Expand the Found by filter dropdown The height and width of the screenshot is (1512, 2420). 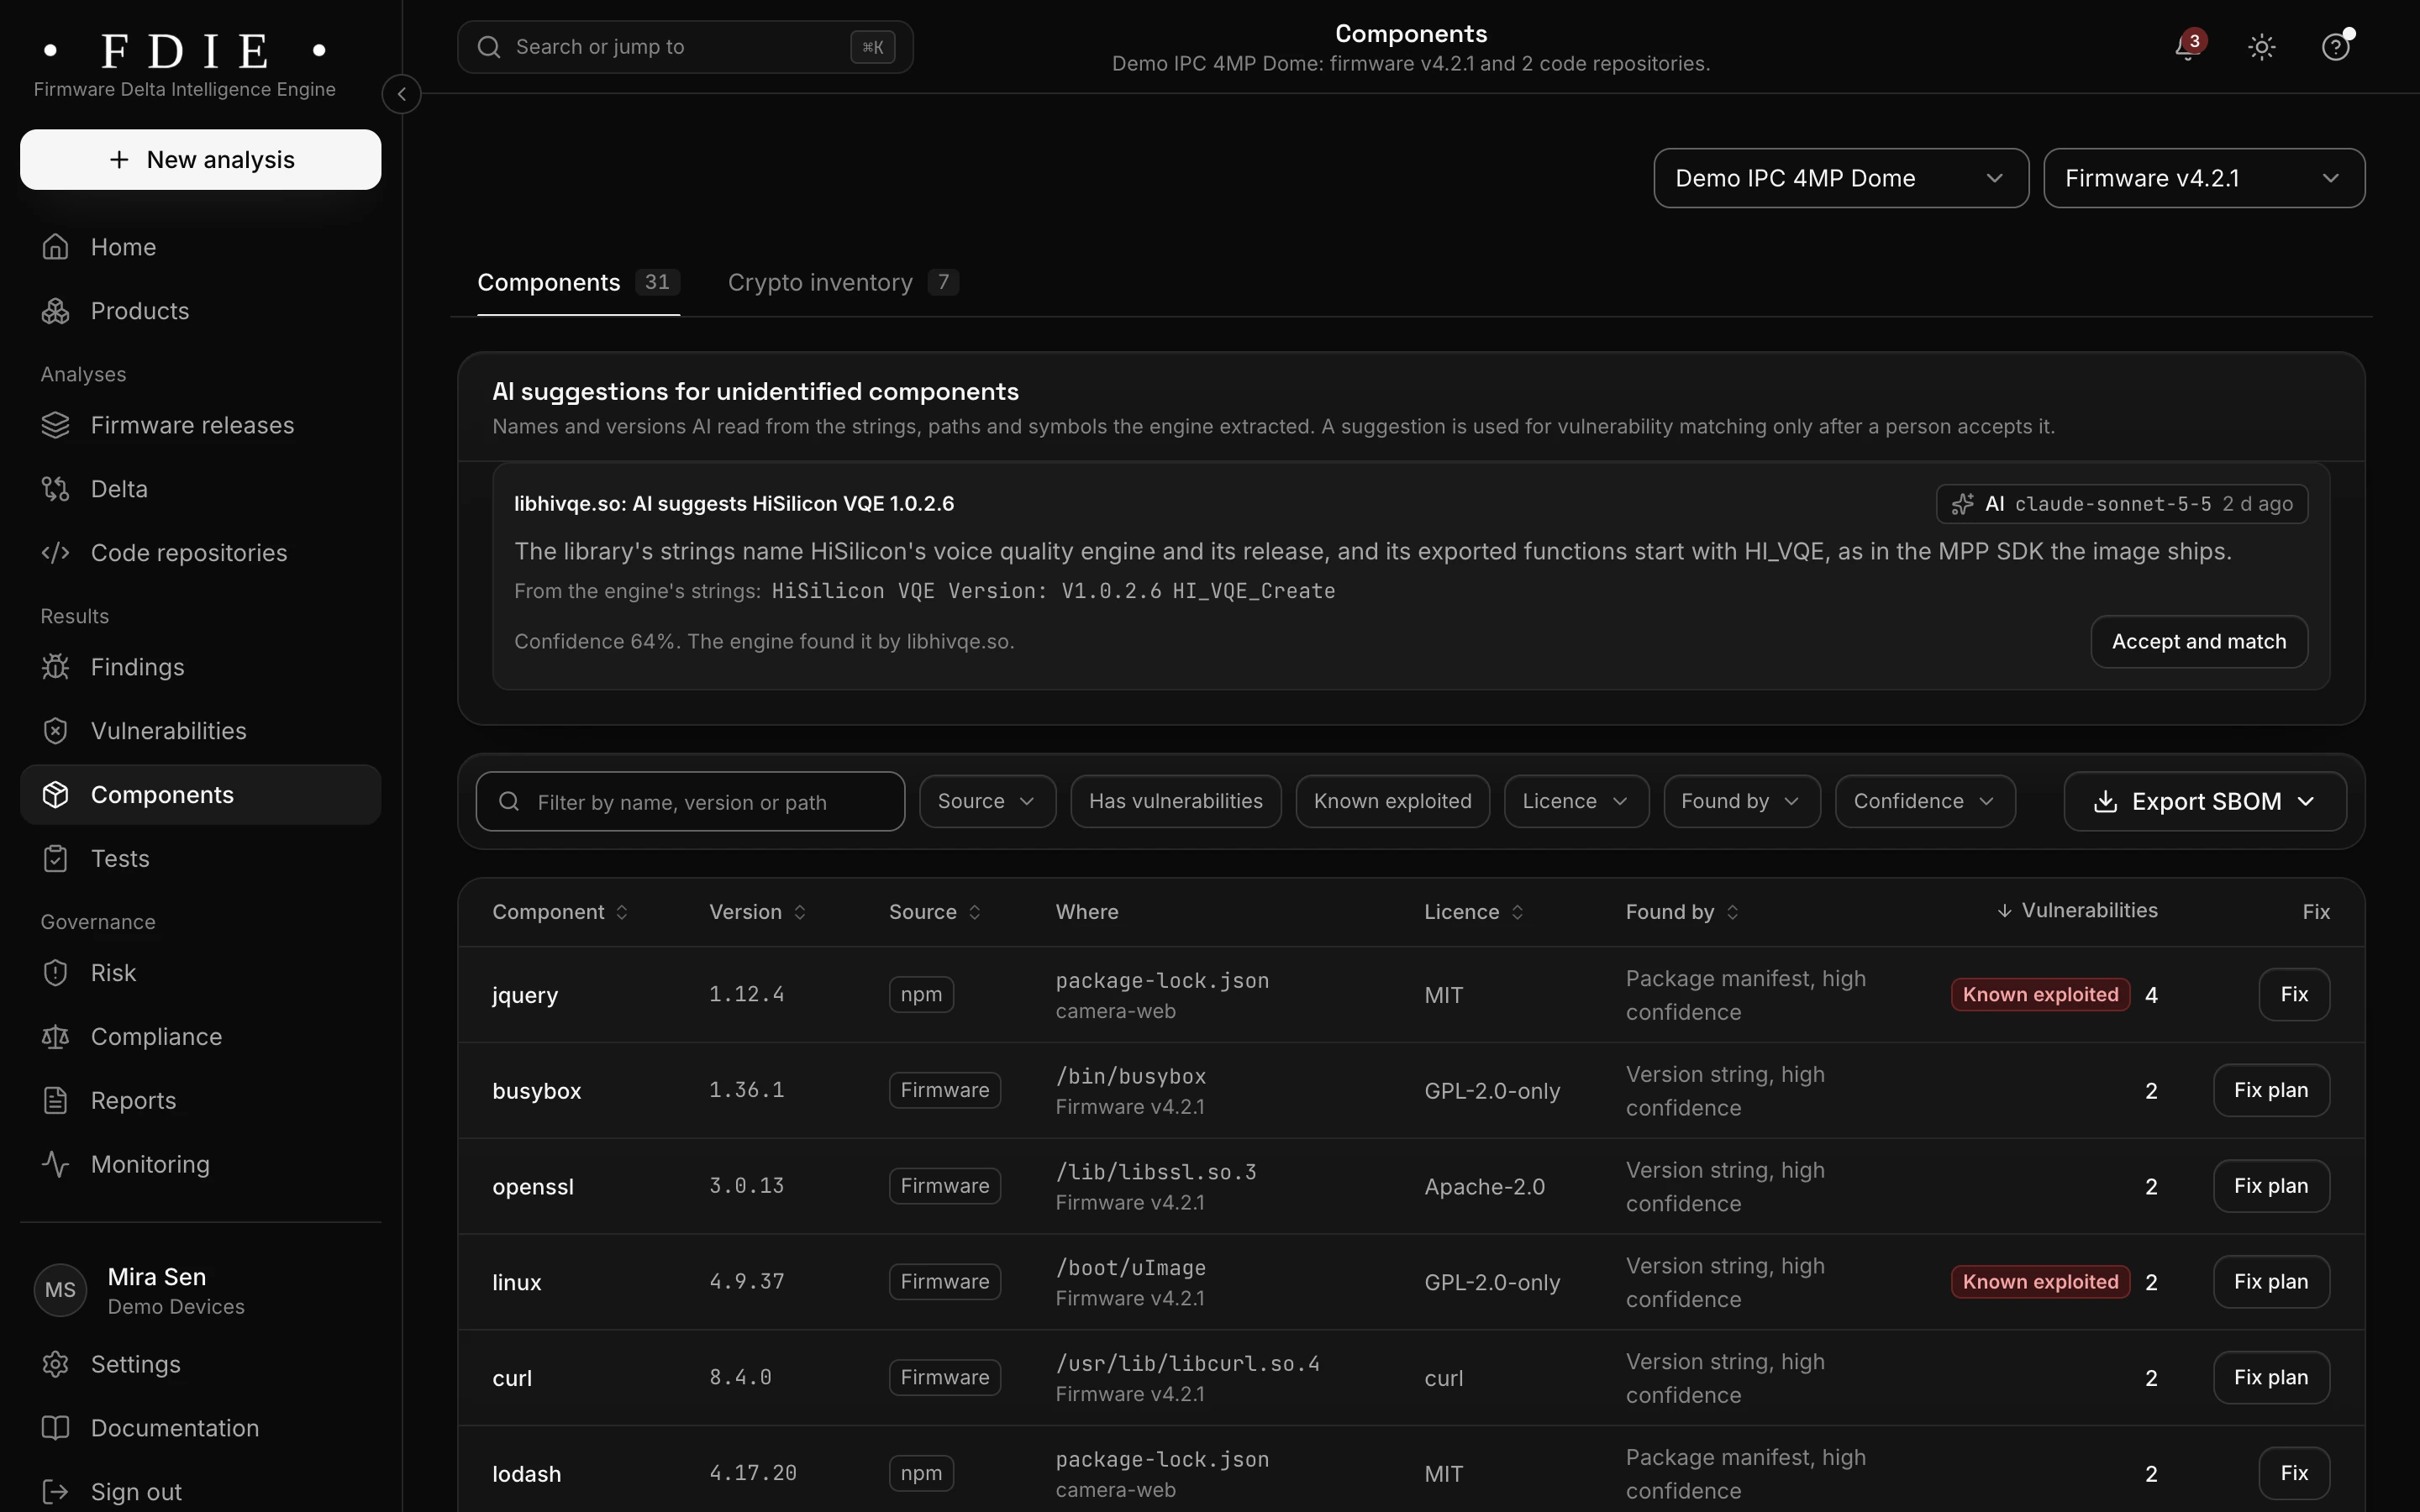pos(1742,801)
